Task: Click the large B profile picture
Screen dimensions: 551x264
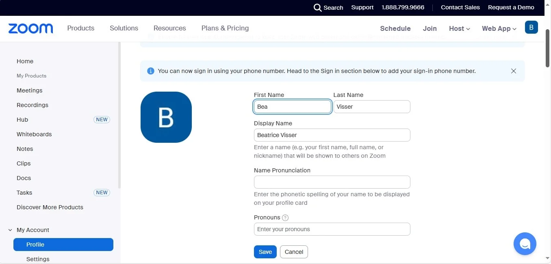Action: [166, 117]
